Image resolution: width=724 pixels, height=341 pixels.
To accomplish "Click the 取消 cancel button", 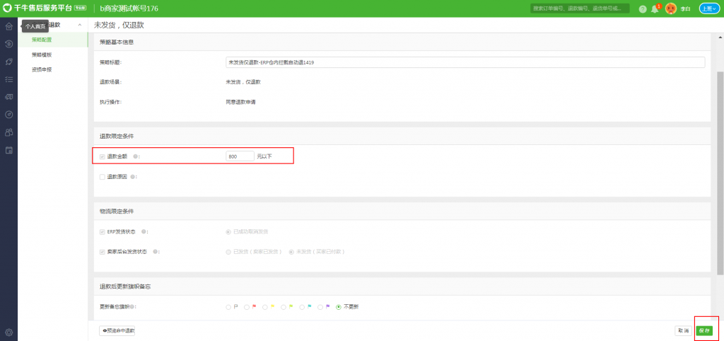I will pyautogui.click(x=682, y=330).
